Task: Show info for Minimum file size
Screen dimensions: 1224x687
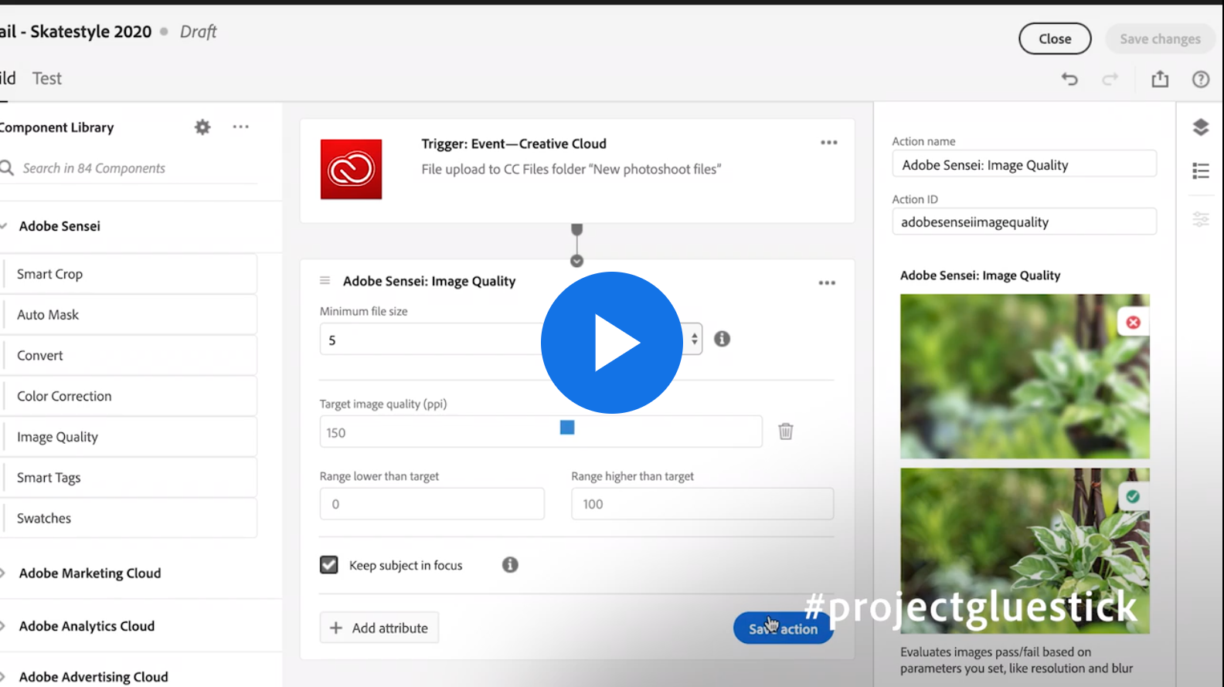Action: click(722, 339)
